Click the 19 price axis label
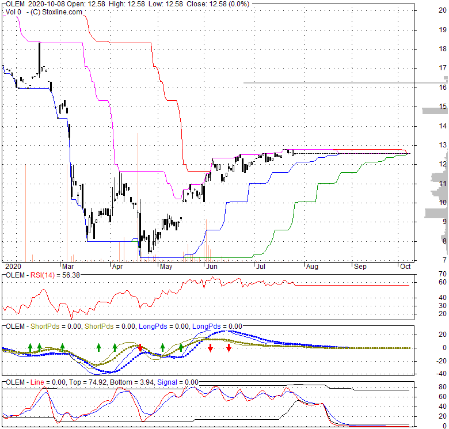 pos(443,29)
